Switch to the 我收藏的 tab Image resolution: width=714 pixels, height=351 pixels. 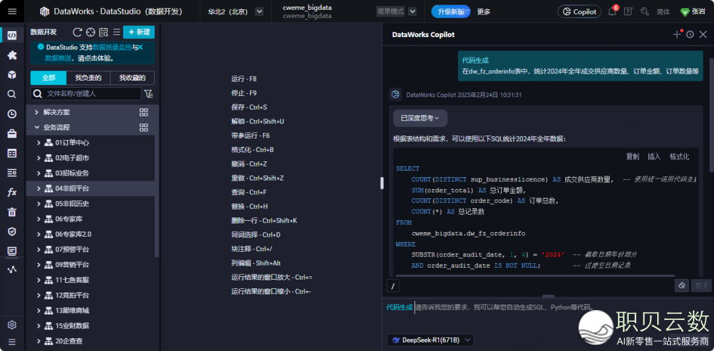[x=132, y=78]
